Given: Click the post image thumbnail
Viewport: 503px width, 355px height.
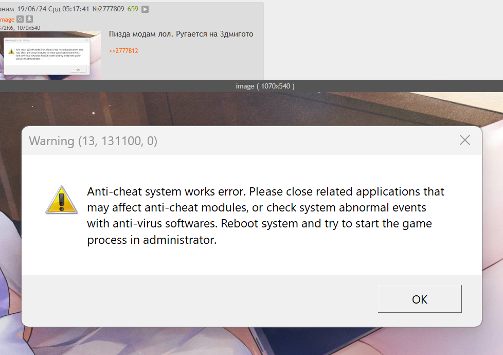Looking at the screenshot, I should click(x=50, y=55).
